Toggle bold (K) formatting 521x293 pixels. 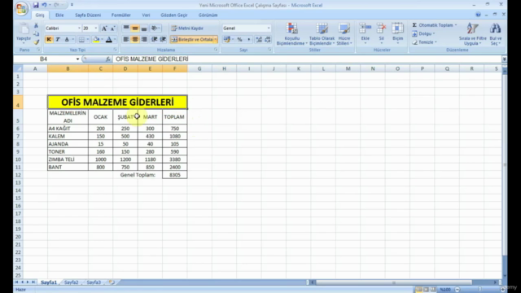[x=49, y=40]
